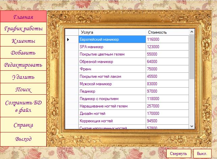Open the Главная section
The height and width of the screenshot is (159, 217).
click(x=23, y=17)
